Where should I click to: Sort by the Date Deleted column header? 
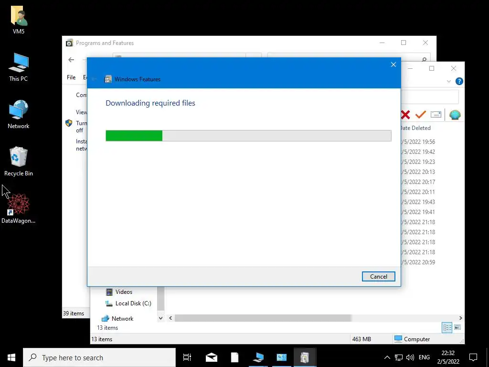[x=415, y=128]
